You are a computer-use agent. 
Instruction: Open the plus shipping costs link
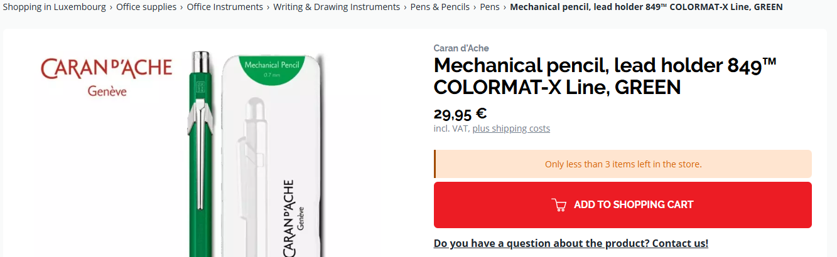pos(511,128)
